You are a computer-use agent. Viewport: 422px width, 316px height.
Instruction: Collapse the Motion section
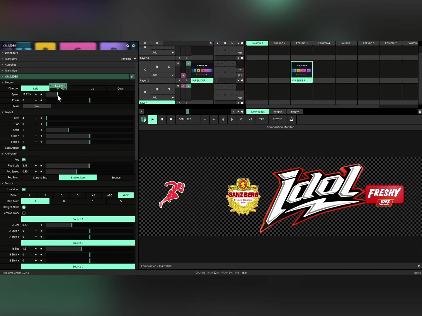2,83
